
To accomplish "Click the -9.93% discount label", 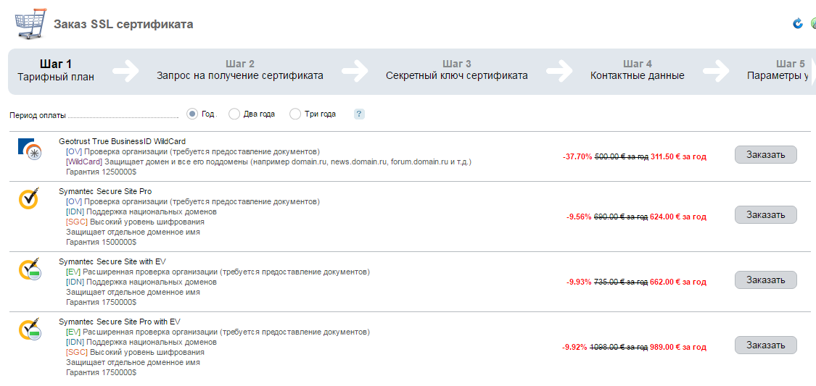I will pyautogui.click(x=579, y=282).
